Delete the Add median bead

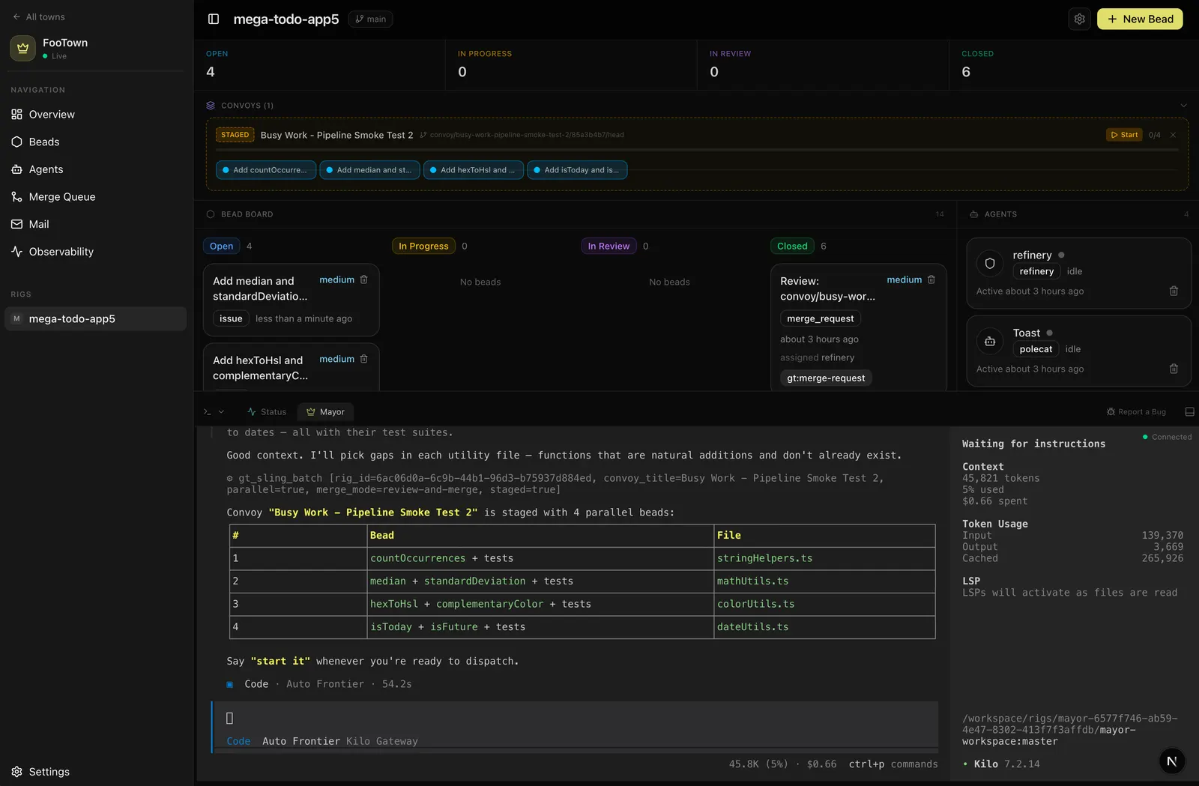point(363,279)
